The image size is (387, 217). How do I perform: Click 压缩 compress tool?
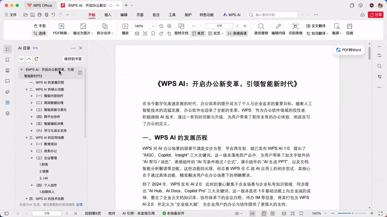point(349,29)
